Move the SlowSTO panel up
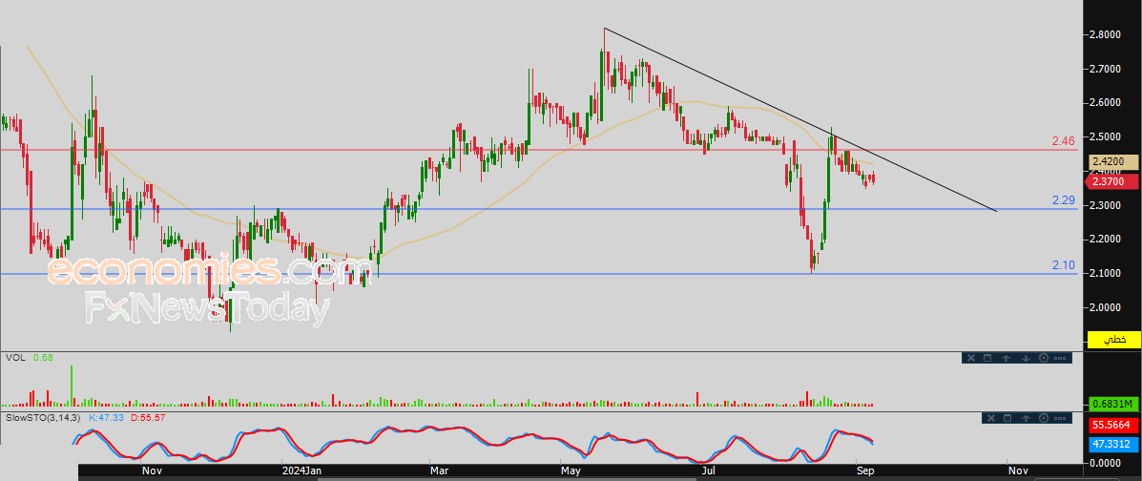This screenshot has width=1142, height=481. coord(1026,418)
